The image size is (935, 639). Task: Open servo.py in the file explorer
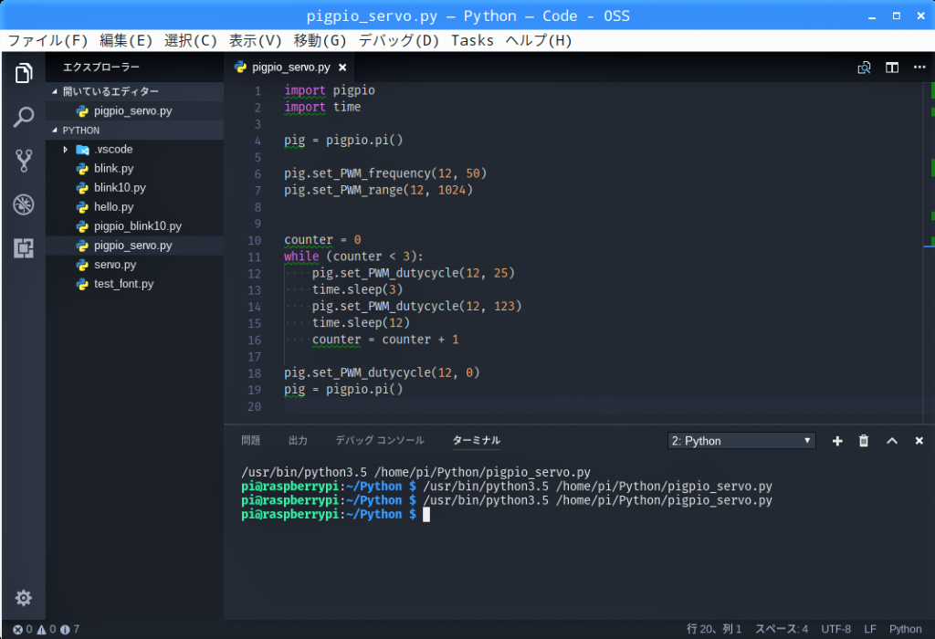tap(115, 265)
